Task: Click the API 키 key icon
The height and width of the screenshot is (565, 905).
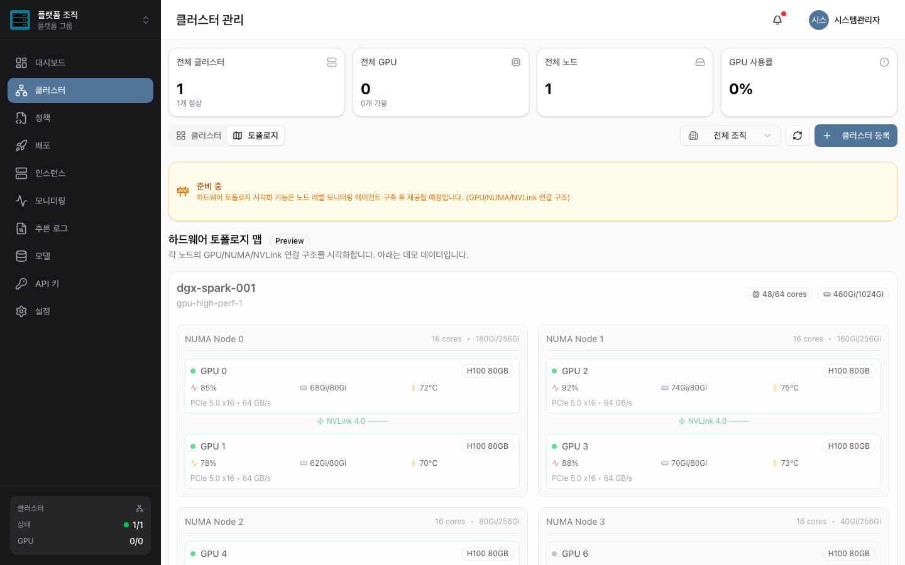Action: 21,284
